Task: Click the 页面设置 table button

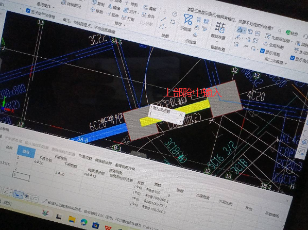Action: point(85,157)
